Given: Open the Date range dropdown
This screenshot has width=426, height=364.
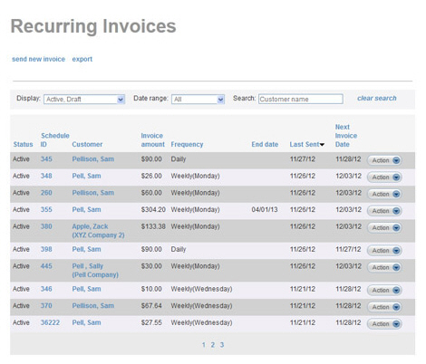Looking at the screenshot, I should tap(198, 99).
